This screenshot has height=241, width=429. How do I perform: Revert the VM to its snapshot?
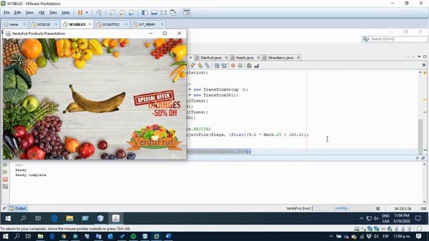coord(122,13)
